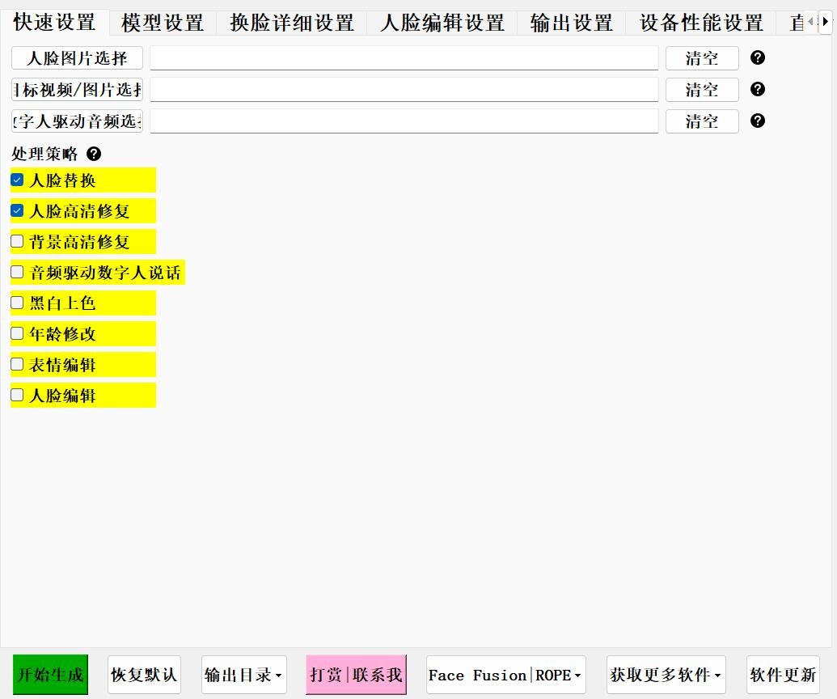The height and width of the screenshot is (699, 837).
Task: Switch to the 模型设置 tab
Action: tap(163, 23)
